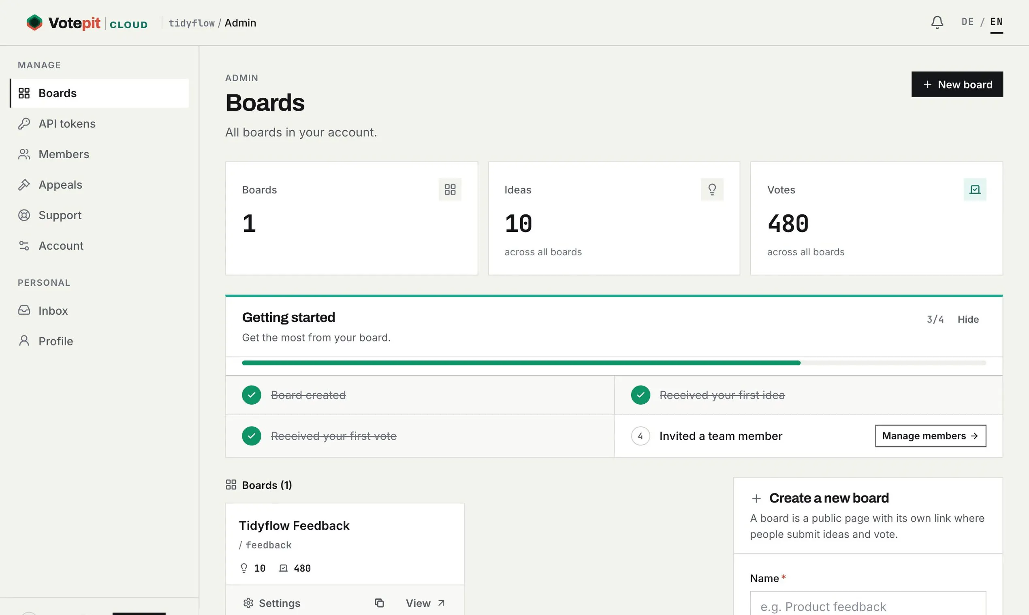Click the plus icon beside Create a new board
This screenshot has height=615, width=1029.
point(756,498)
